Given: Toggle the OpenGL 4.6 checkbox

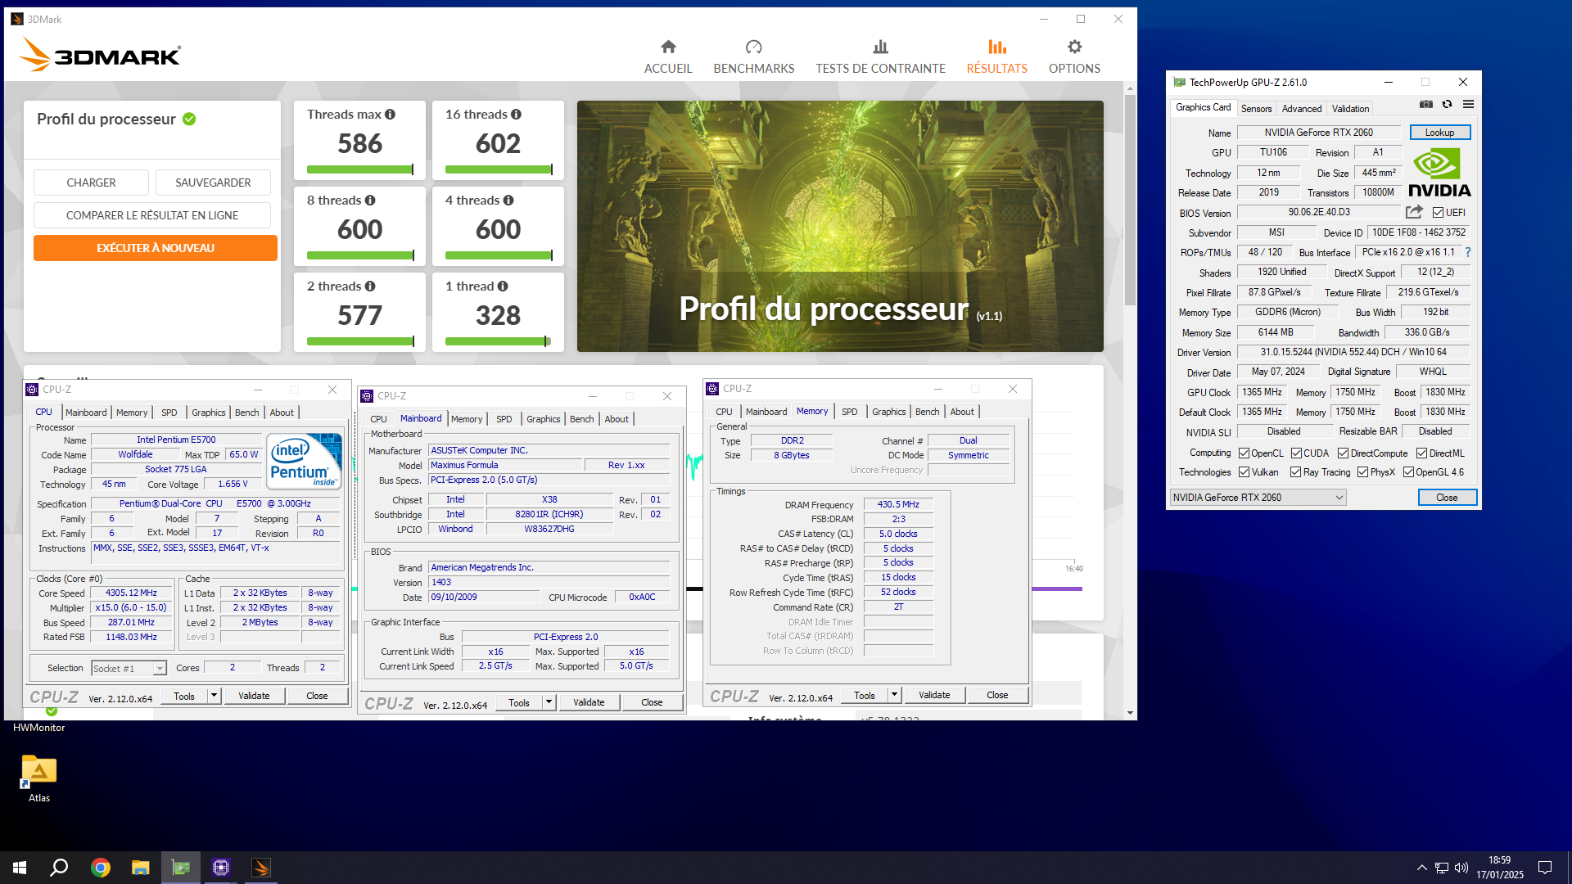Looking at the screenshot, I should pos(1408,472).
